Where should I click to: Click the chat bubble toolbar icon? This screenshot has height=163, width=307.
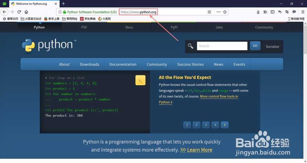294,12
